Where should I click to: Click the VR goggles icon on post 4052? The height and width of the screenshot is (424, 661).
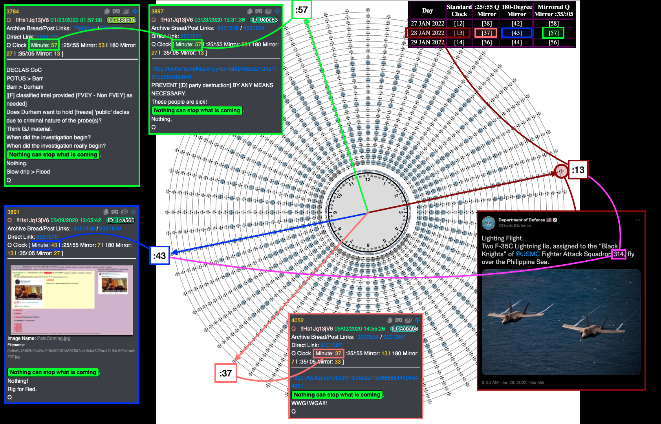[399, 320]
